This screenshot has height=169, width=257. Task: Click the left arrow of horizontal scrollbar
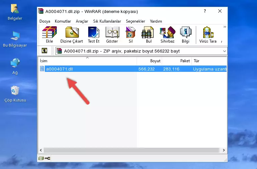(41, 150)
